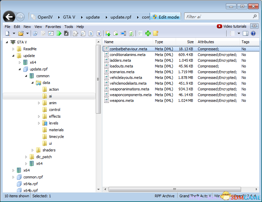
Task: Click the horizontal scrollbar in file list
Action: pyautogui.click(x=175, y=189)
